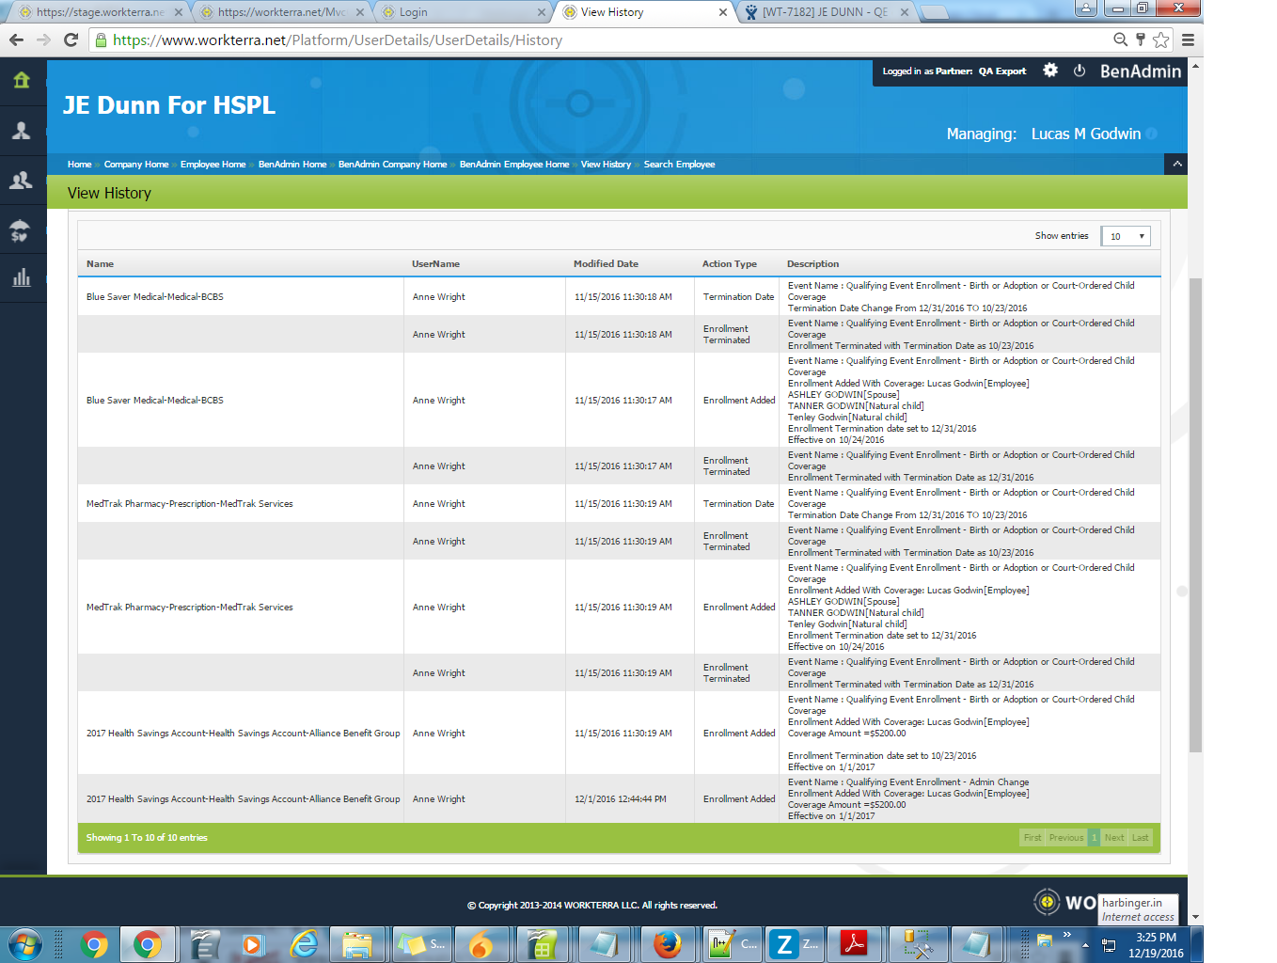Viewport: 1277px width, 963px height.
Task: Open the bar chart reports icon
Action: pos(22,277)
